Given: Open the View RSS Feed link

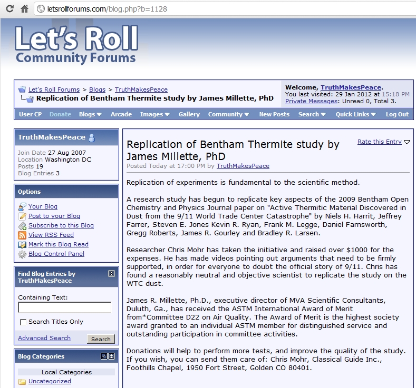Looking at the screenshot, I should 51,235.
